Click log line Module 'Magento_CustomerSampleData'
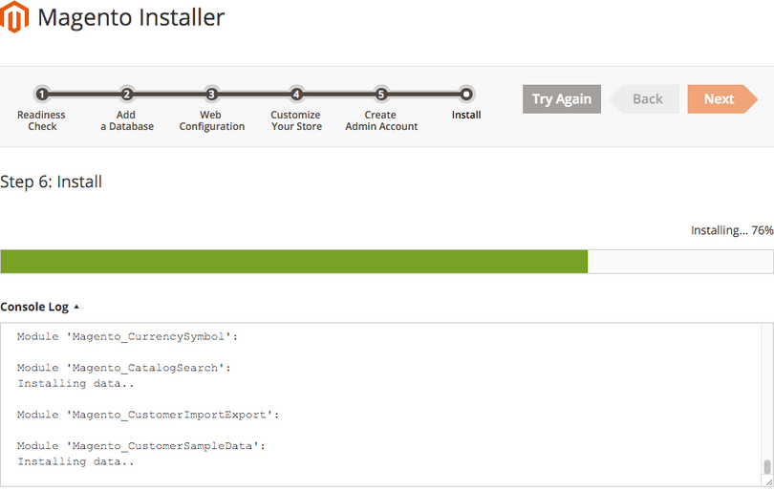The image size is (774, 491). tap(141, 445)
